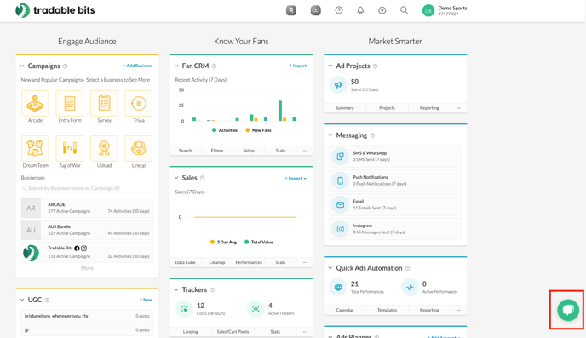
Task: Click More under Businesses list
Action: pos(87,268)
